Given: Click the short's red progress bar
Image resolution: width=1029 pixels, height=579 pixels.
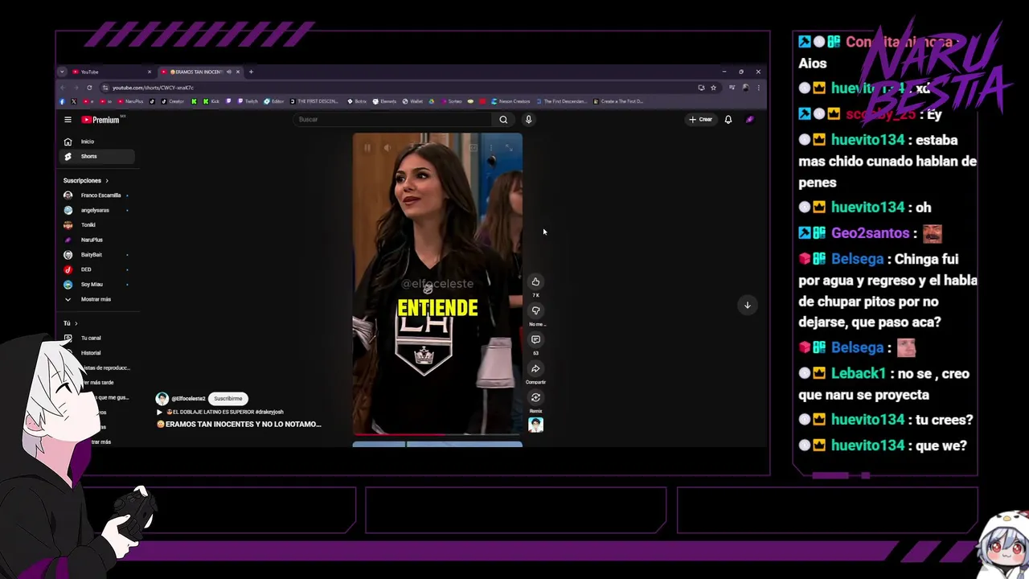Looking at the screenshot, I should coord(399,434).
